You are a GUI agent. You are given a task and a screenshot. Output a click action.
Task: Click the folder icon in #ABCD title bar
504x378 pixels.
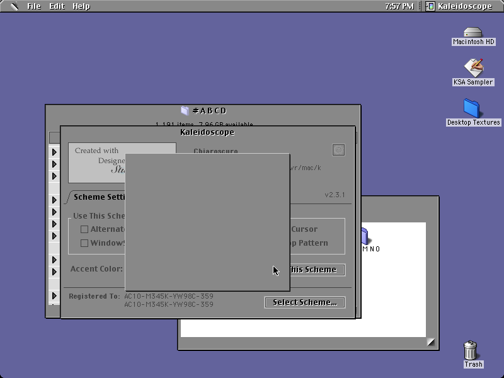point(185,111)
